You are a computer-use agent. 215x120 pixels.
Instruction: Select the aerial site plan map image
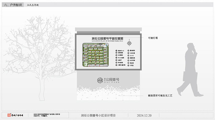(x=96, y=55)
